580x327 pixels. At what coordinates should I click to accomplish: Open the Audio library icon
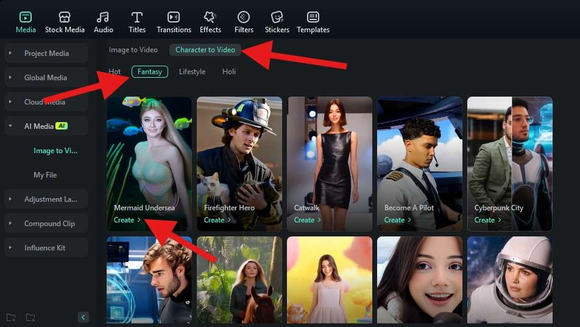(103, 18)
